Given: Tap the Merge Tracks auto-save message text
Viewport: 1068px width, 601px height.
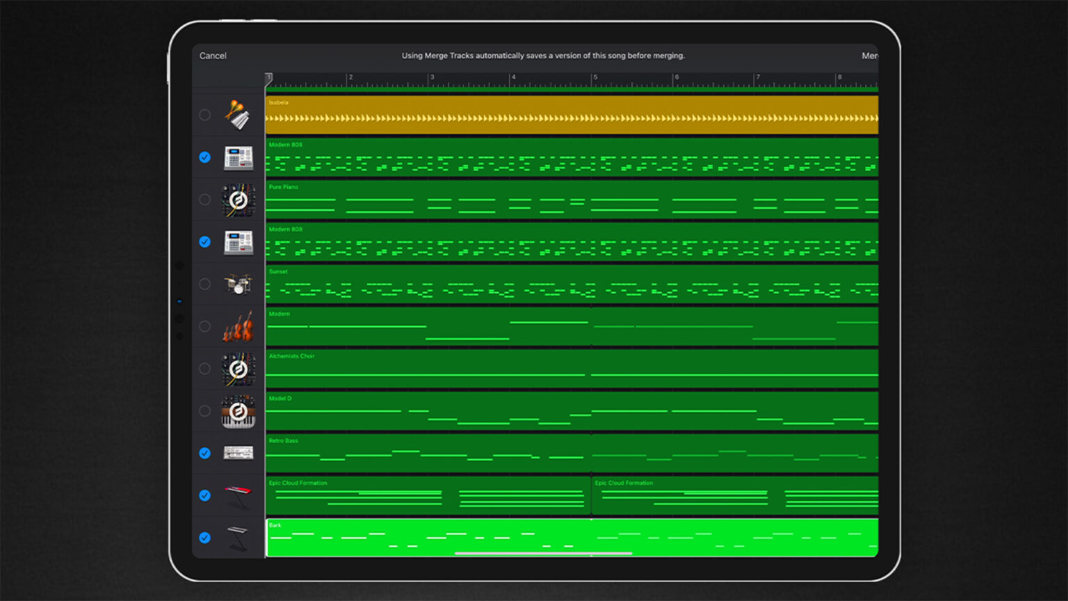Looking at the screenshot, I should [543, 56].
